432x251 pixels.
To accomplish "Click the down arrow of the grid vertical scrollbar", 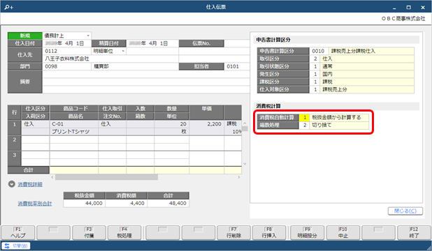I will coord(245,164).
